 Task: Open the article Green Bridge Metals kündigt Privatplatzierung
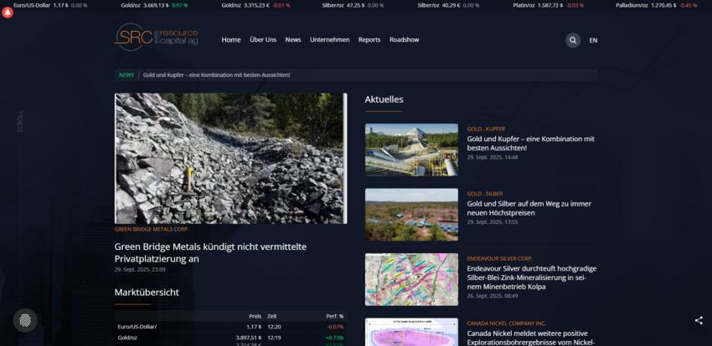coord(210,252)
